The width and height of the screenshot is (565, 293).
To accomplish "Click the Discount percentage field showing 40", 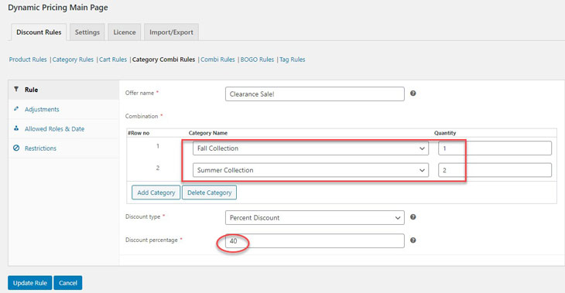I will pyautogui.click(x=314, y=240).
